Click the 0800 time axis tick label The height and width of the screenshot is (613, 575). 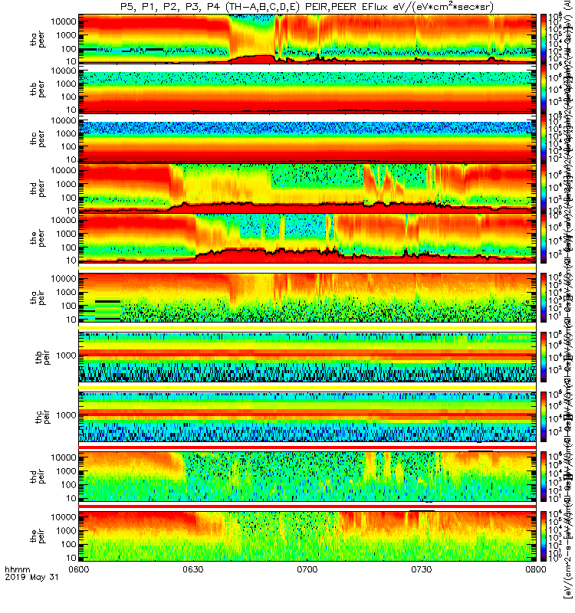(535, 569)
